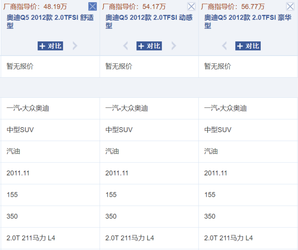Select 暂无报价 in the 豪华型 column

click(x=218, y=66)
